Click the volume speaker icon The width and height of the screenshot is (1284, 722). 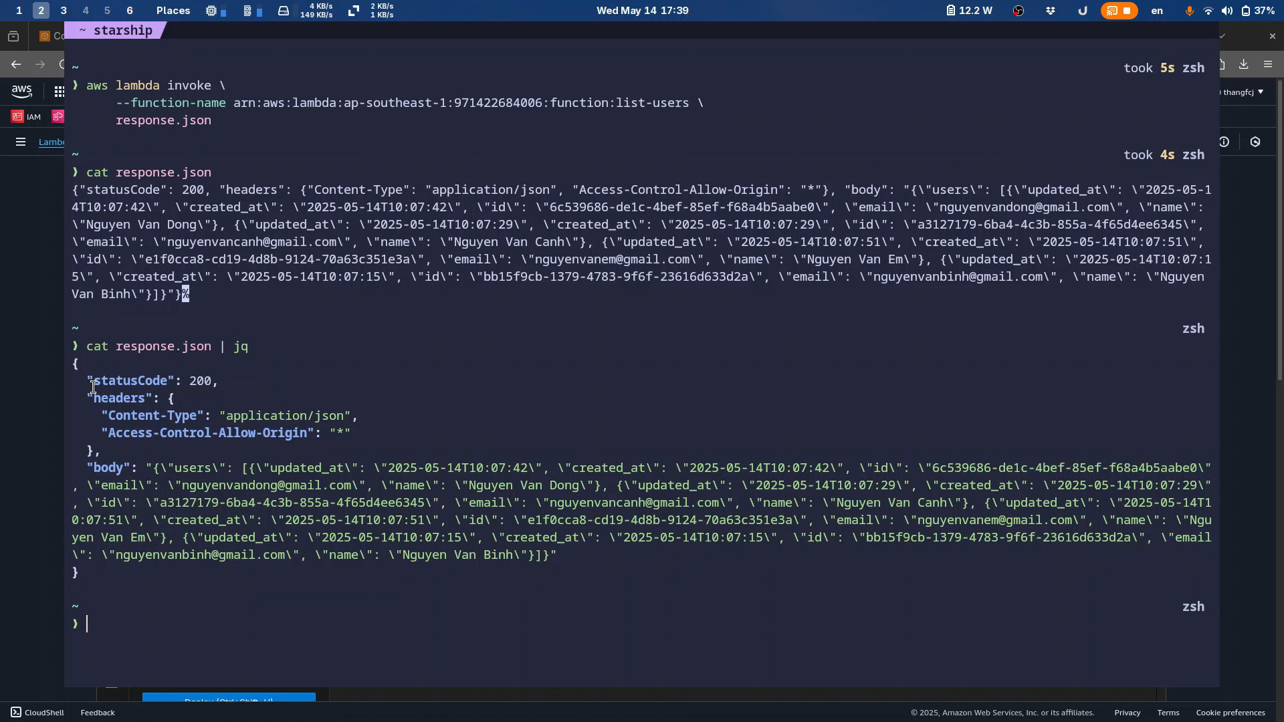click(1226, 11)
